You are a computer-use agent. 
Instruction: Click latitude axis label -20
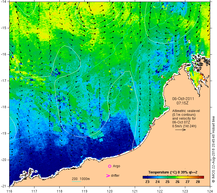tap(4, 160)
